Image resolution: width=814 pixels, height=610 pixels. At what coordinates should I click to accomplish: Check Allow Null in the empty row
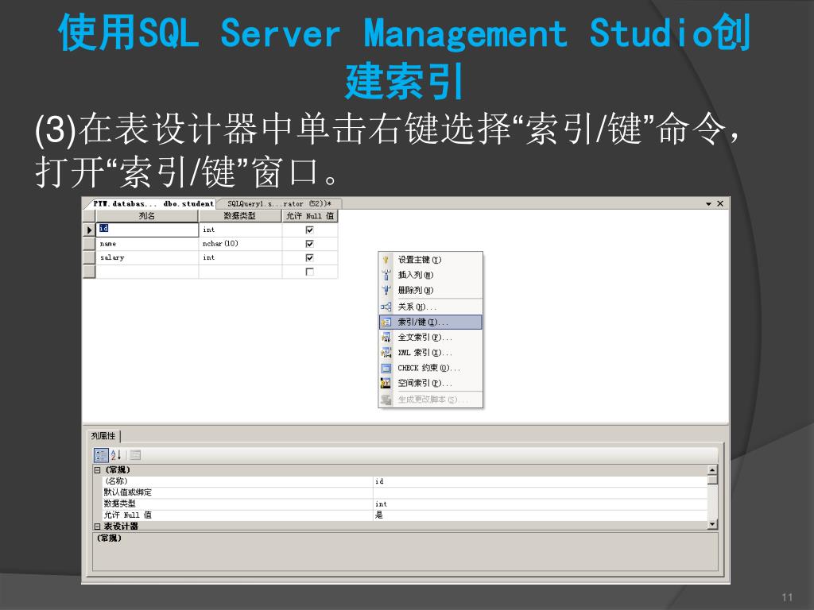(309, 272)
